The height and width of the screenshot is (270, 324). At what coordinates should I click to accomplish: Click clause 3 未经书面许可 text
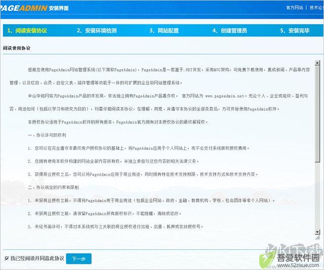pos(115,226)
